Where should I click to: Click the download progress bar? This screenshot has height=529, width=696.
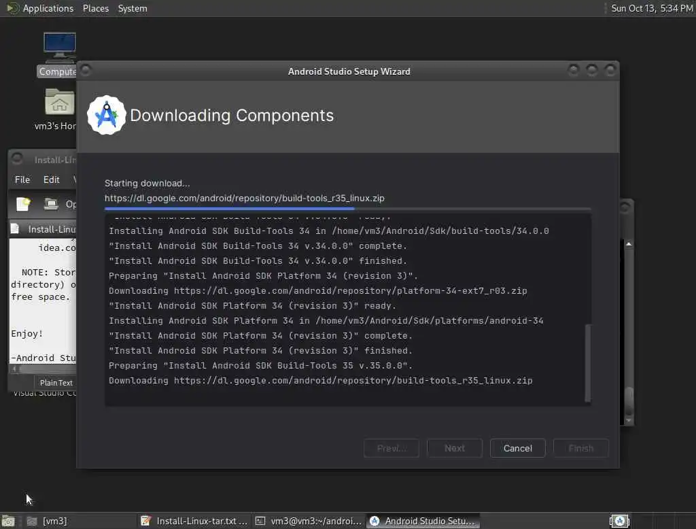347,208
